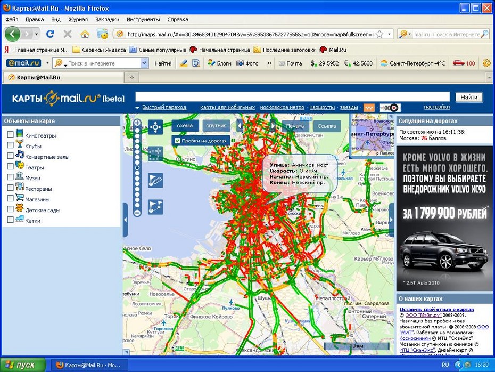
Task: Click the map pan arrows control
Action: tap(155, 127)
